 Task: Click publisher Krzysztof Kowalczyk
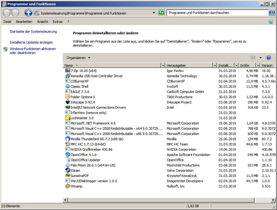pos(182,176)
